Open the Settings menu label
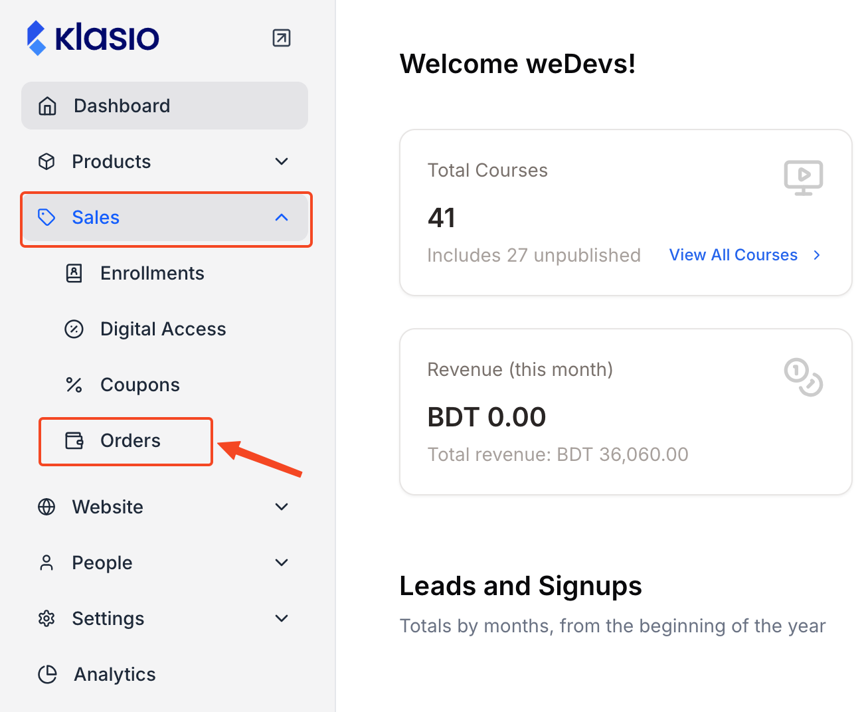This screenshot has height=712, width=866. pos(108,618)
